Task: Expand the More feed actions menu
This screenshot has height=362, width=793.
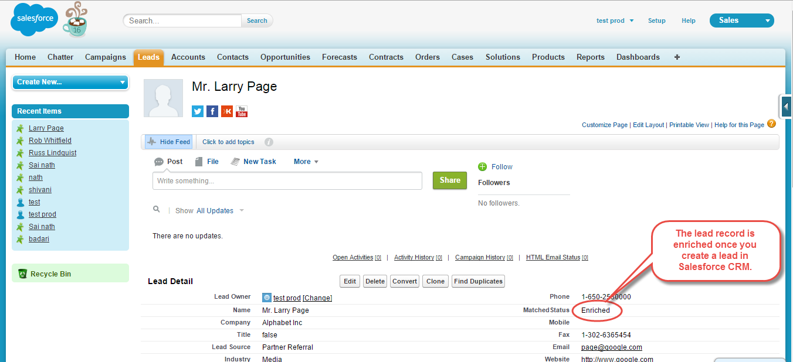Action: click(x=306, y=162)
